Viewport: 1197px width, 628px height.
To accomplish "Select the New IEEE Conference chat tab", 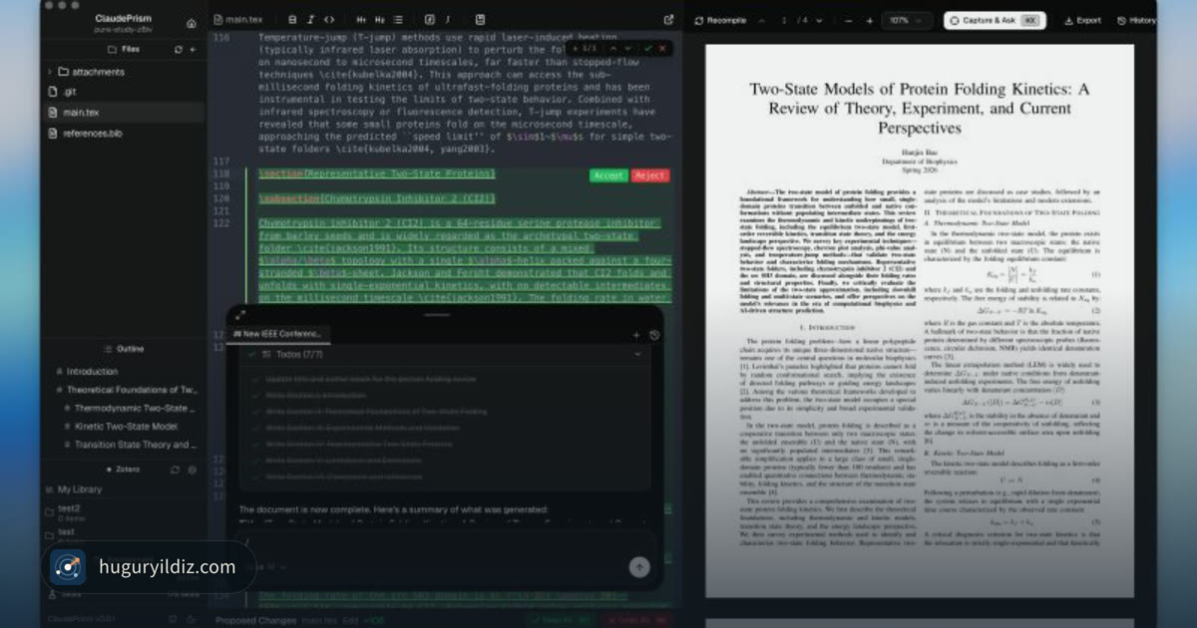I will point(277,333).
